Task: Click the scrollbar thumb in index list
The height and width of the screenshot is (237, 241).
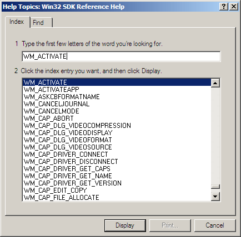Action: [x=215, y=187]
